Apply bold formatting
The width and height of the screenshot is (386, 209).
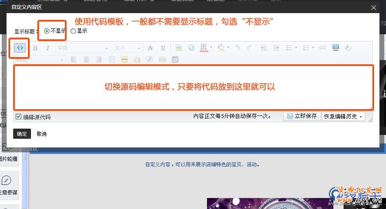point(35,48)
